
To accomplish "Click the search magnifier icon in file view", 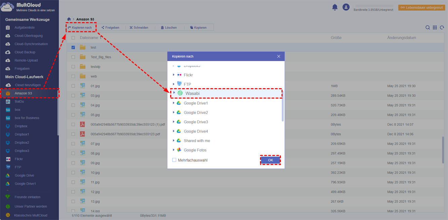I will pyautogui.click(x=427, y=27).
